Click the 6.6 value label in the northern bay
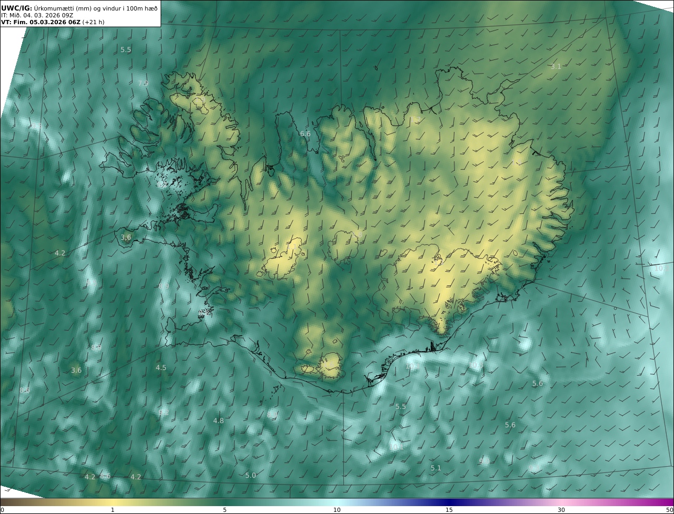This screenshot has width=674, height=514. [305, 133]
